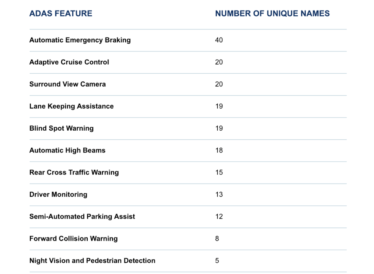Select the 'Forward Collision Warning' row label

click(73, 239)
